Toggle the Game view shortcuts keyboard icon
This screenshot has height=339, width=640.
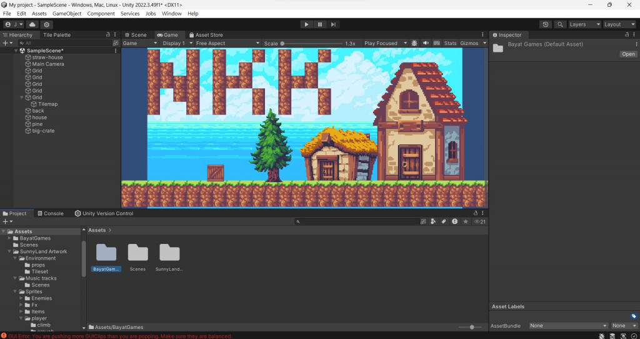click(437, 43)
